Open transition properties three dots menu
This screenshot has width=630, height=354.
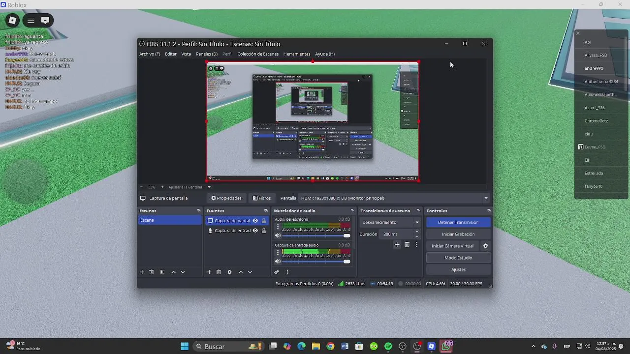click(416, 244)
